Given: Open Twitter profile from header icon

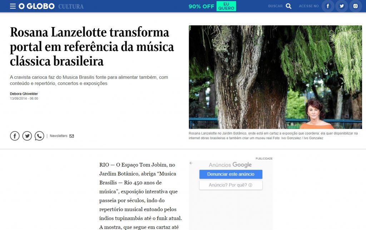Looking at the screenshot, I should click(341, 6).
